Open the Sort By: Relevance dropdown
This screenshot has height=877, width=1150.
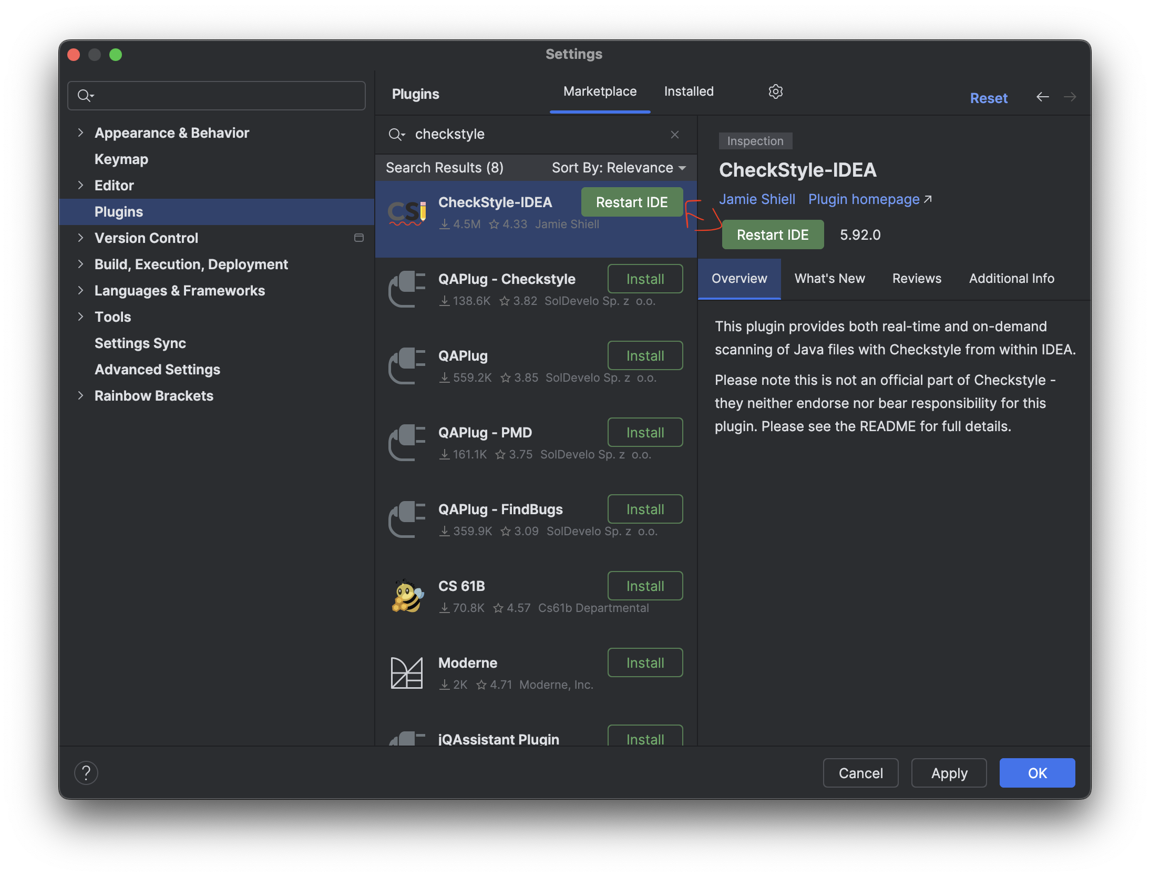619,168
